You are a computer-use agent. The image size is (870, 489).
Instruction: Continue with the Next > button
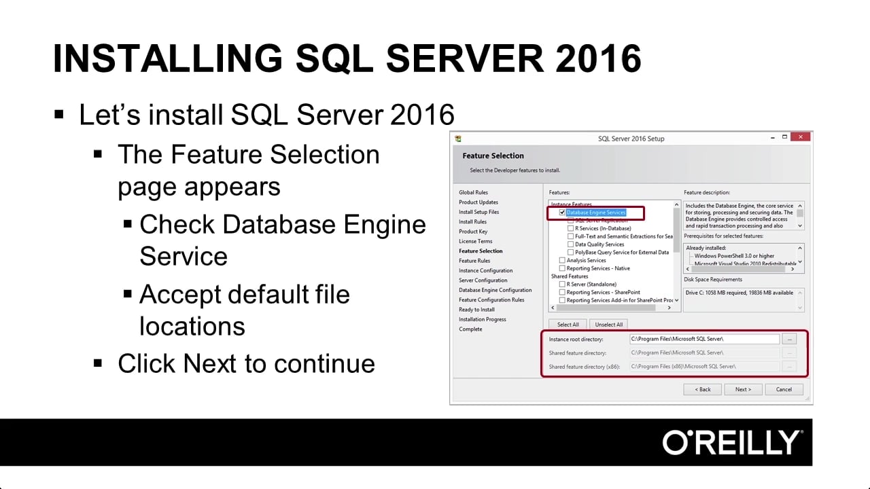tap(743, 389)
